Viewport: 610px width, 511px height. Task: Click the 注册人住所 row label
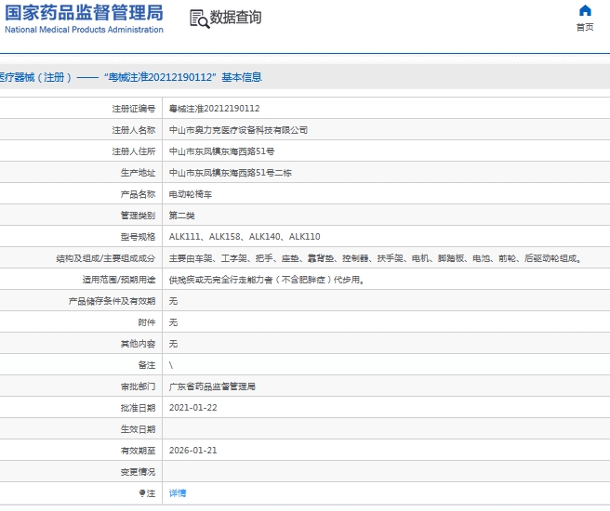pos(134,151)
